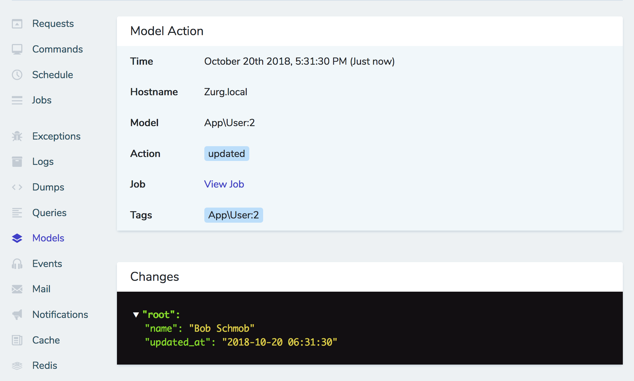The width and height of the screenshot is (634, 381).
Task: Open Mail via the envelope icon
Action: click(x=17, y=289)
